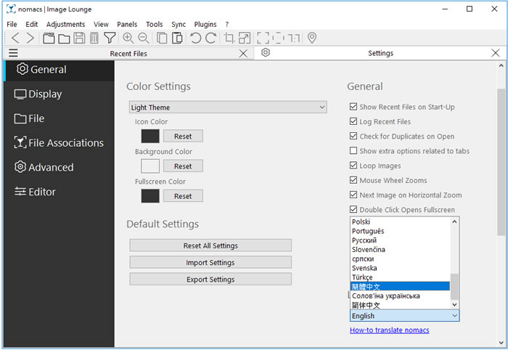Select Português in the language list

pos(400,231)
